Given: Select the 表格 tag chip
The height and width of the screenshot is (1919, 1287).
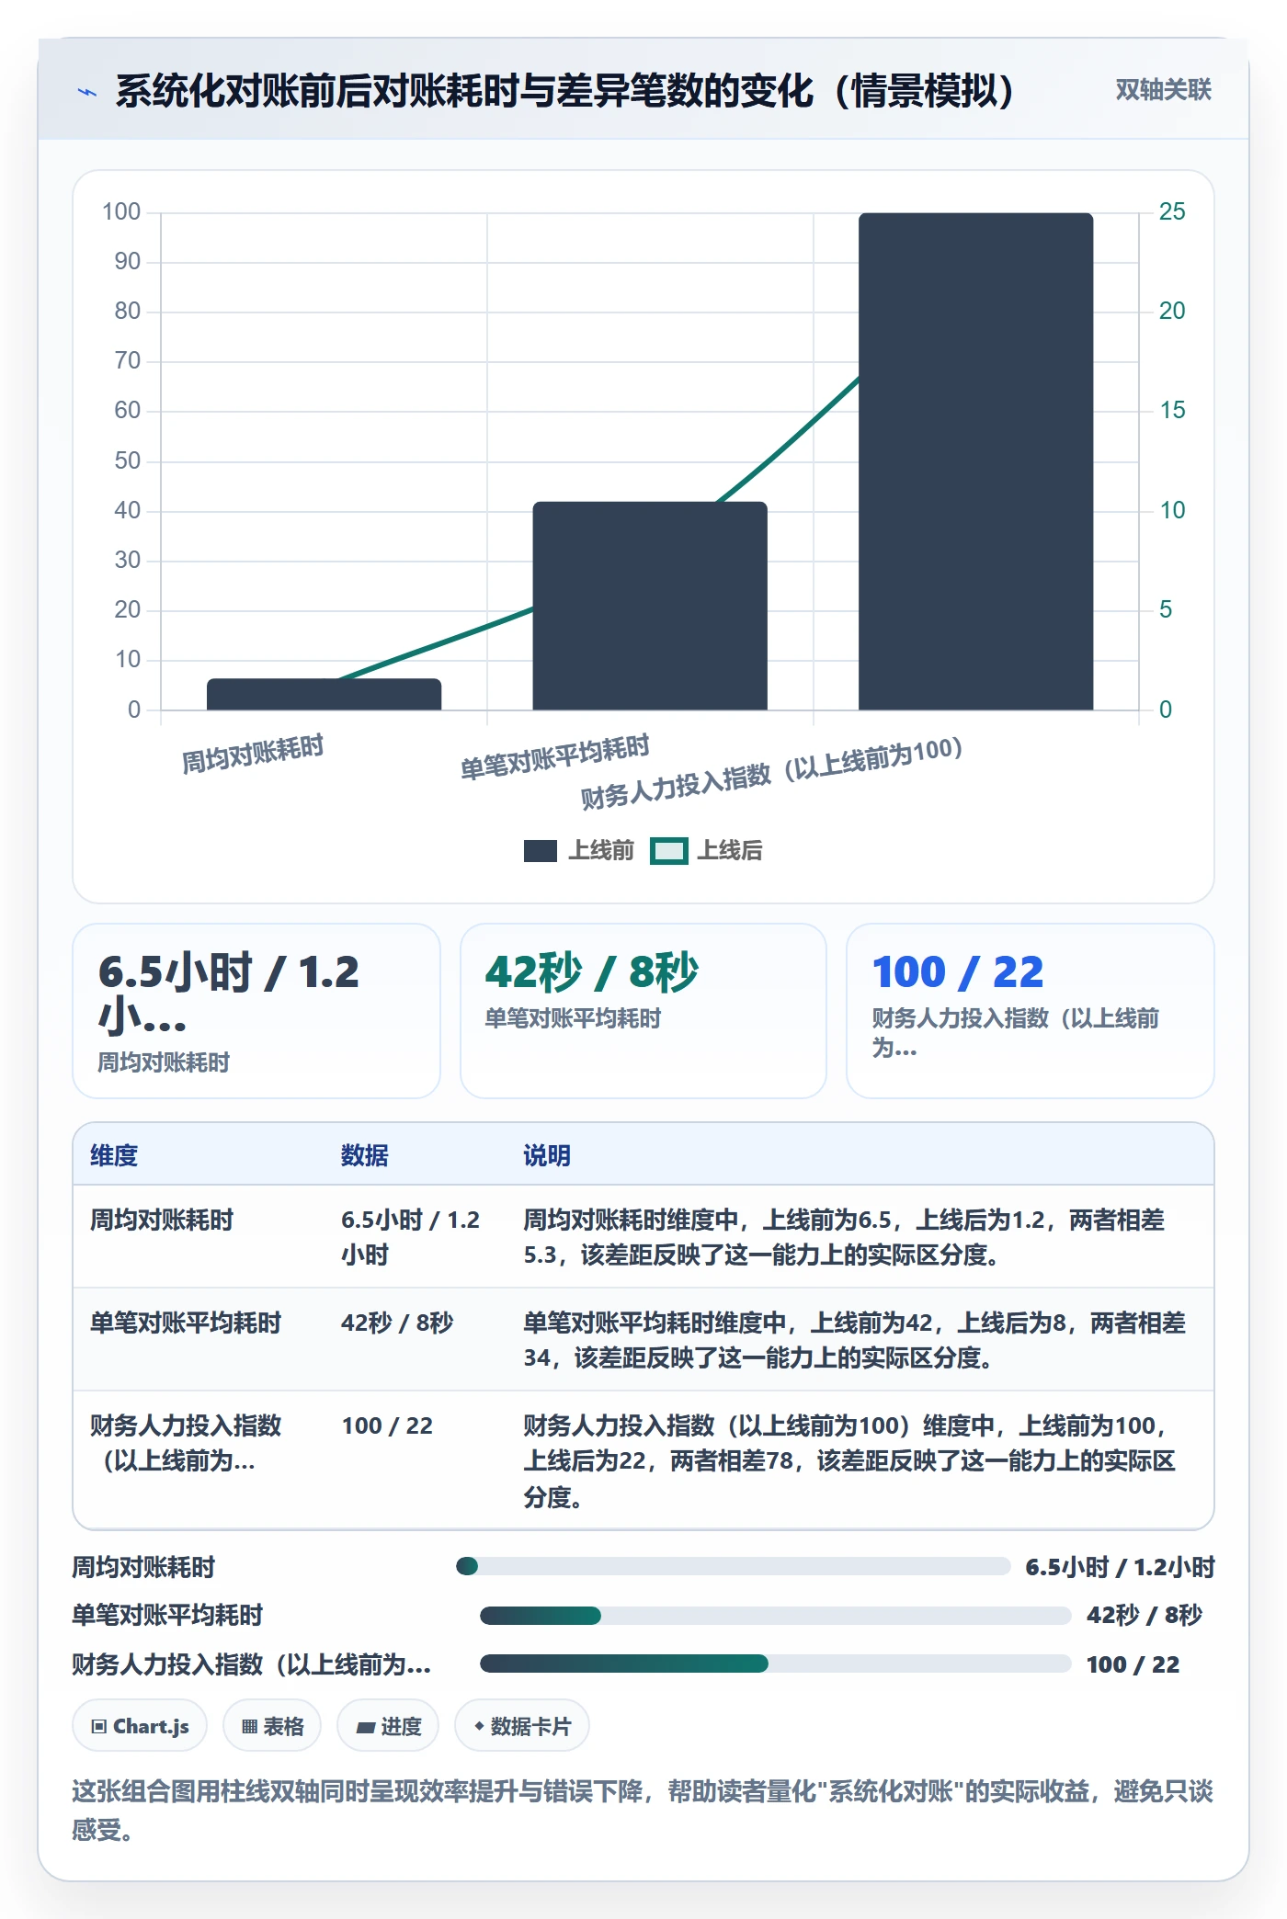Looking at the screenshot, I should (272, 1726).
